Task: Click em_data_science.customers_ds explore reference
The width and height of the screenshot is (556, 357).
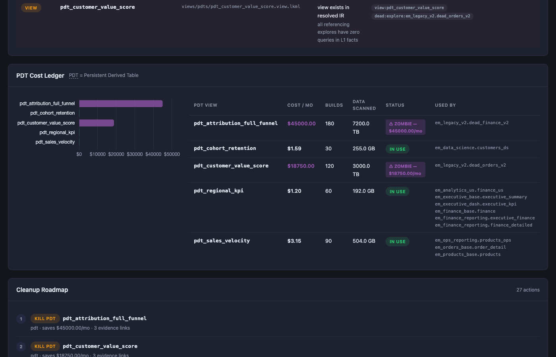Action: click(x=471, y=148)
